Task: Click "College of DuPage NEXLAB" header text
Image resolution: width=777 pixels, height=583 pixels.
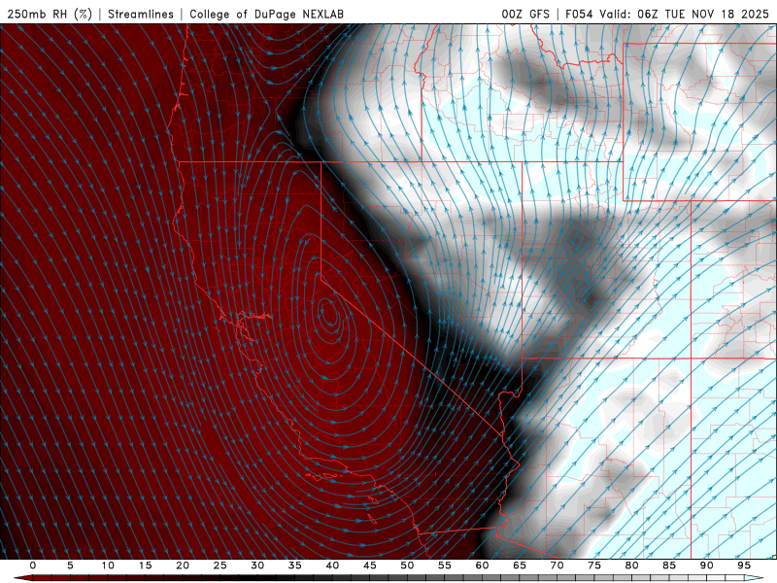Action: tap(266, 14)
